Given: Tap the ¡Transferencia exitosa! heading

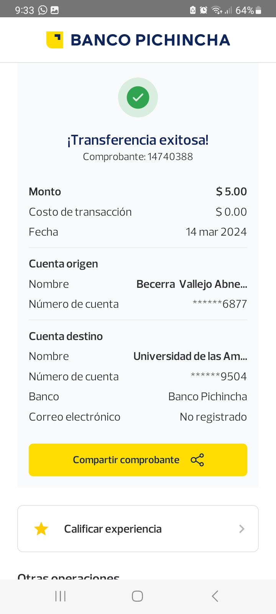Looking at the screenshot, I should point(138,140).
